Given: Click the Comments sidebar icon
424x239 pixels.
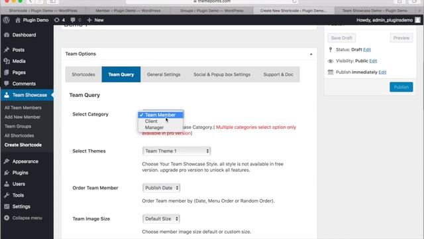Looking at the screenshot, I should [x=7, y=84].
